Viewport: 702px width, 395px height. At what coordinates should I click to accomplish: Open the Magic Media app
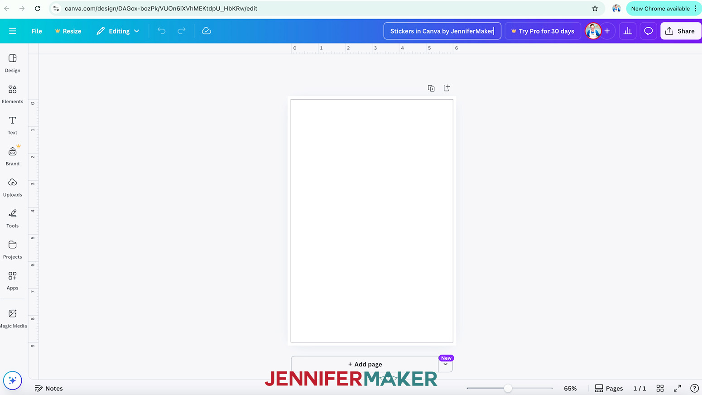pyautogui.click(x=13, y=319)
